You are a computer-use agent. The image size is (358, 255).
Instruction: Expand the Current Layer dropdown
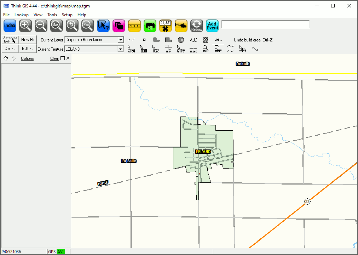(x=121, y=40)
